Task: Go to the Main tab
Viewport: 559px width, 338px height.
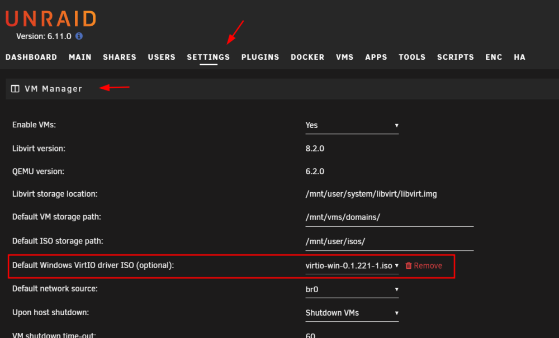Action: [x=80, y=57]
